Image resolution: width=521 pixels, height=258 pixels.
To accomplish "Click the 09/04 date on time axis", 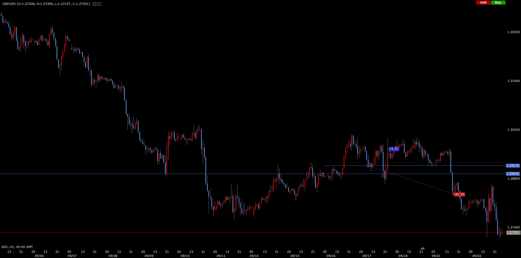I will pos(39,256).
